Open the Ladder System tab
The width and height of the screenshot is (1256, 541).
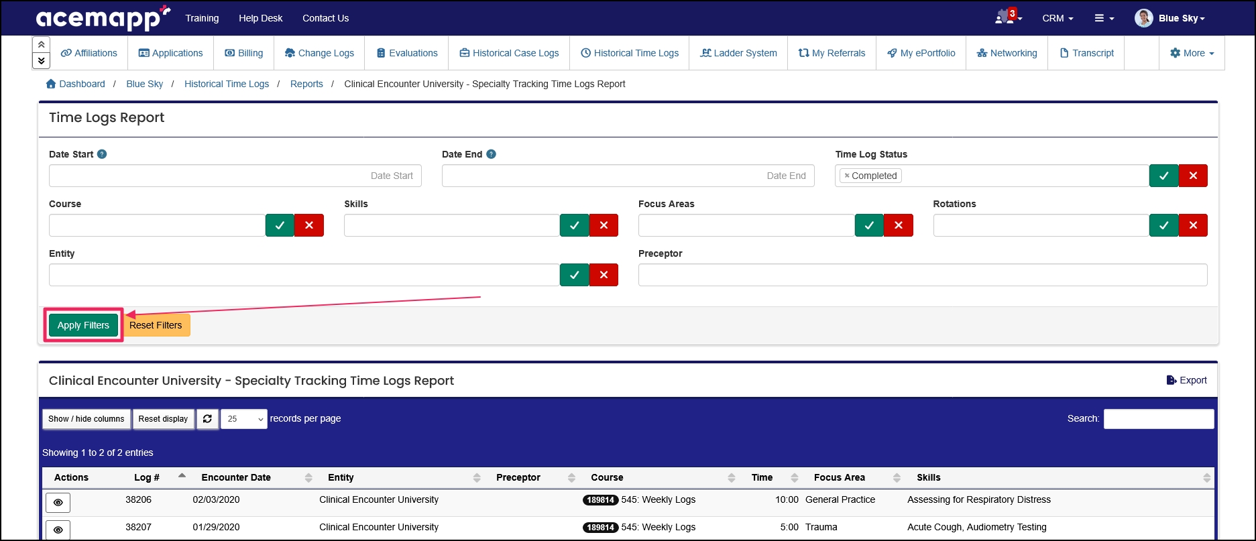pos(738,53)
